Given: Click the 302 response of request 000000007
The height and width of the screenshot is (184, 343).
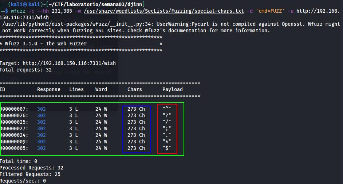Looking at the screenshot, I should [42, 109].
